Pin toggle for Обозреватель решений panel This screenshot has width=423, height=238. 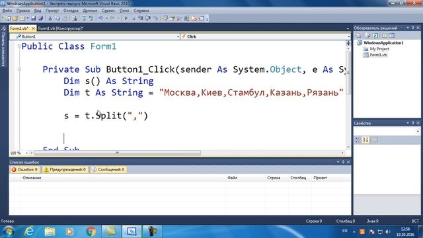(x=412, y=28)
